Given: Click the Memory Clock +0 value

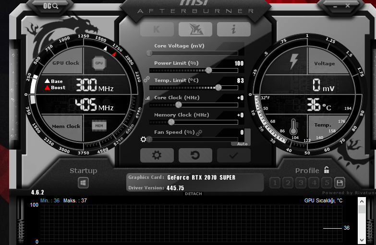Looking at the screenshot, I should 240,115.
